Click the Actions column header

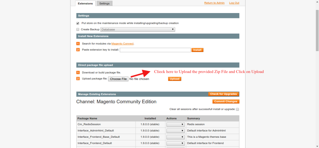click(172, 118)
